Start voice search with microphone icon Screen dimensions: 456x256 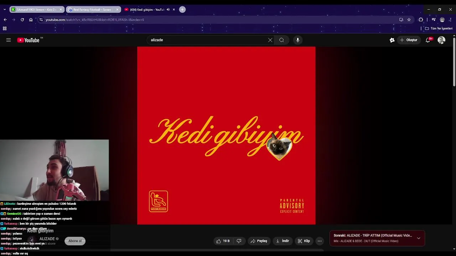pyautogui.click(x=298, y=40)
